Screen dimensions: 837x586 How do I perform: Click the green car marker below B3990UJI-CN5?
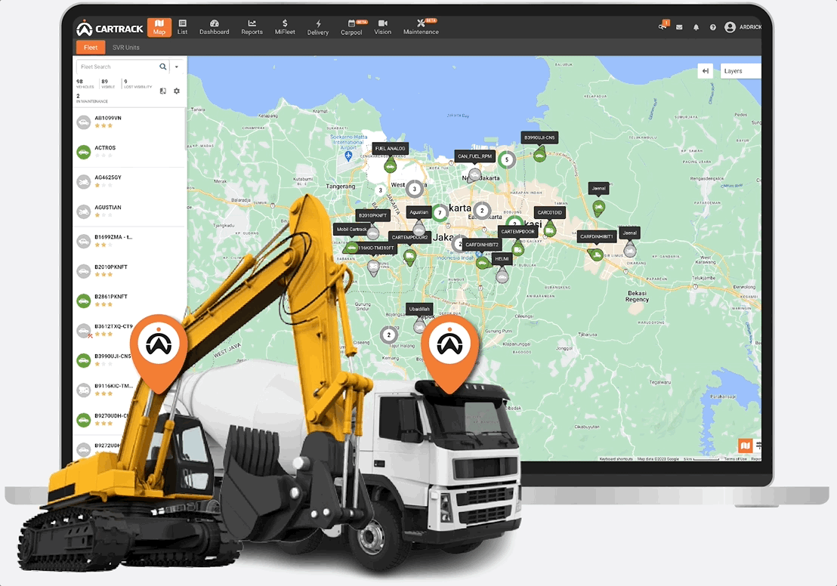click(x=539, y=155)
